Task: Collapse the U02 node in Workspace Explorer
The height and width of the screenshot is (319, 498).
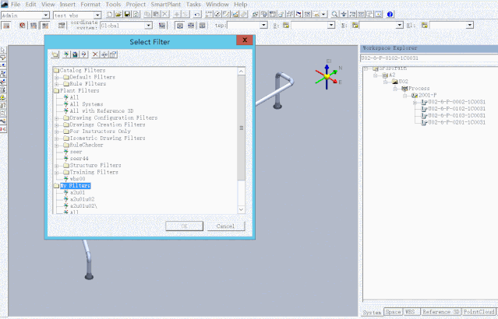Action: pyautogui.click(x=385, y=82)
